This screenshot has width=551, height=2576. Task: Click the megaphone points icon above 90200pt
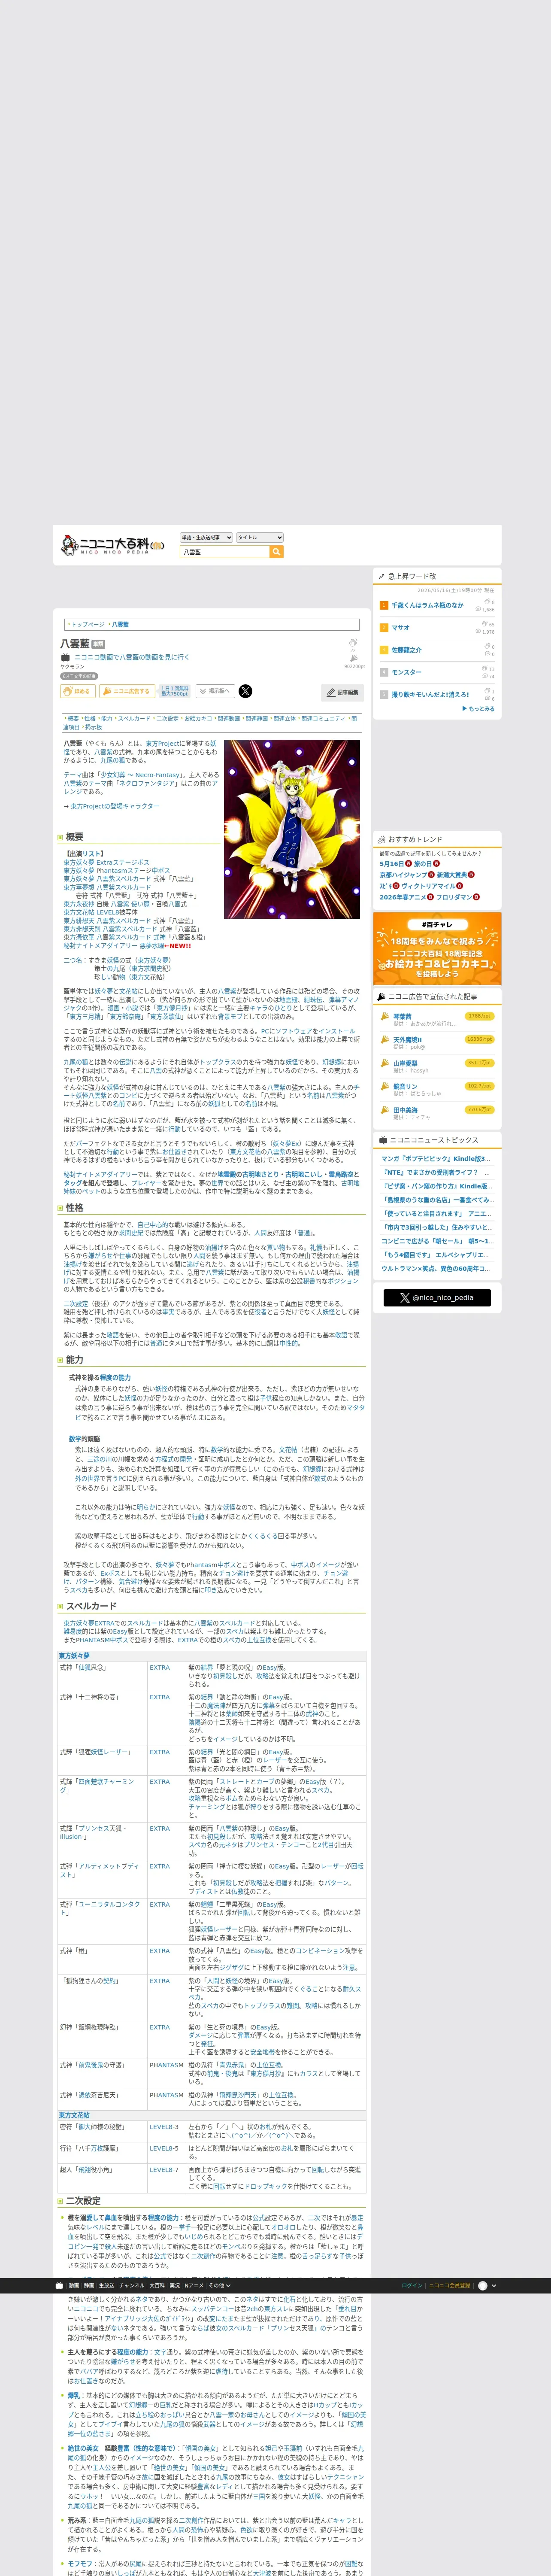(x=353, y=658)
